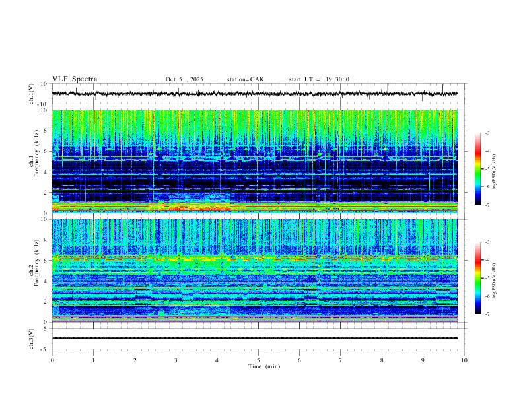Click the "-5" tick on lower colorbar

[487, 278]
